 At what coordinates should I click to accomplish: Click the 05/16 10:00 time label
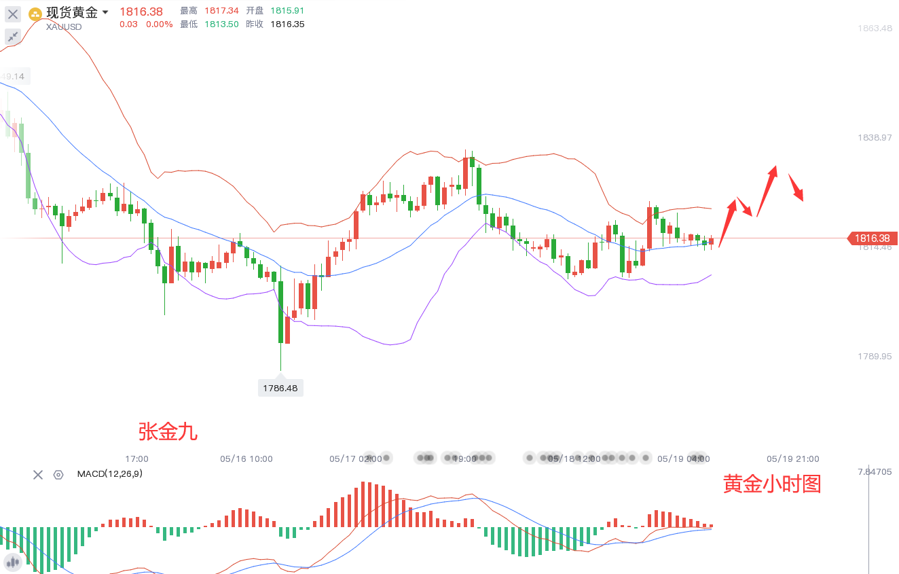click(246, 459)
